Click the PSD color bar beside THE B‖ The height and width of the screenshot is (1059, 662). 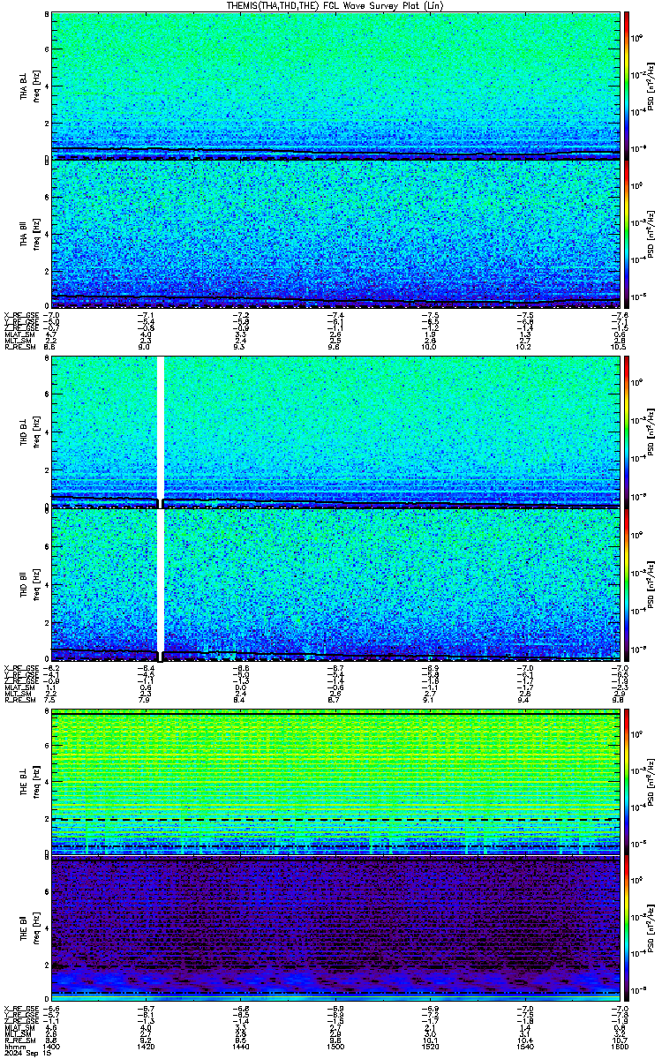coord(628,930)
